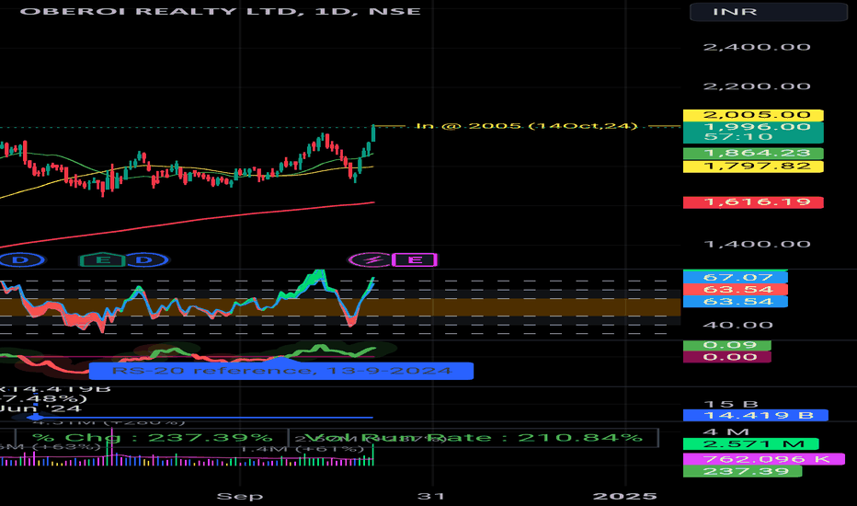Click the OBEROI REALTY LTD chart title
This screenshot has height=506, width=857.
[221, 11]
